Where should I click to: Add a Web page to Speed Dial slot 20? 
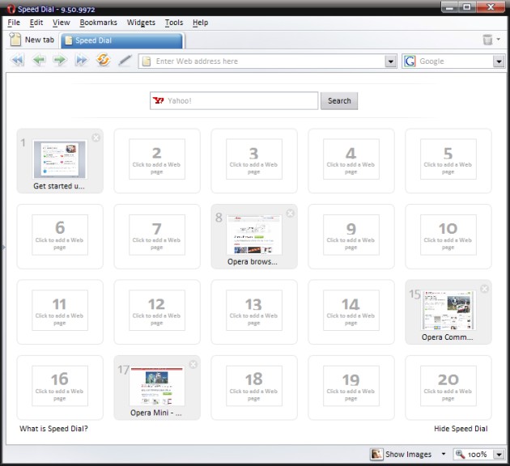[448, 386]
